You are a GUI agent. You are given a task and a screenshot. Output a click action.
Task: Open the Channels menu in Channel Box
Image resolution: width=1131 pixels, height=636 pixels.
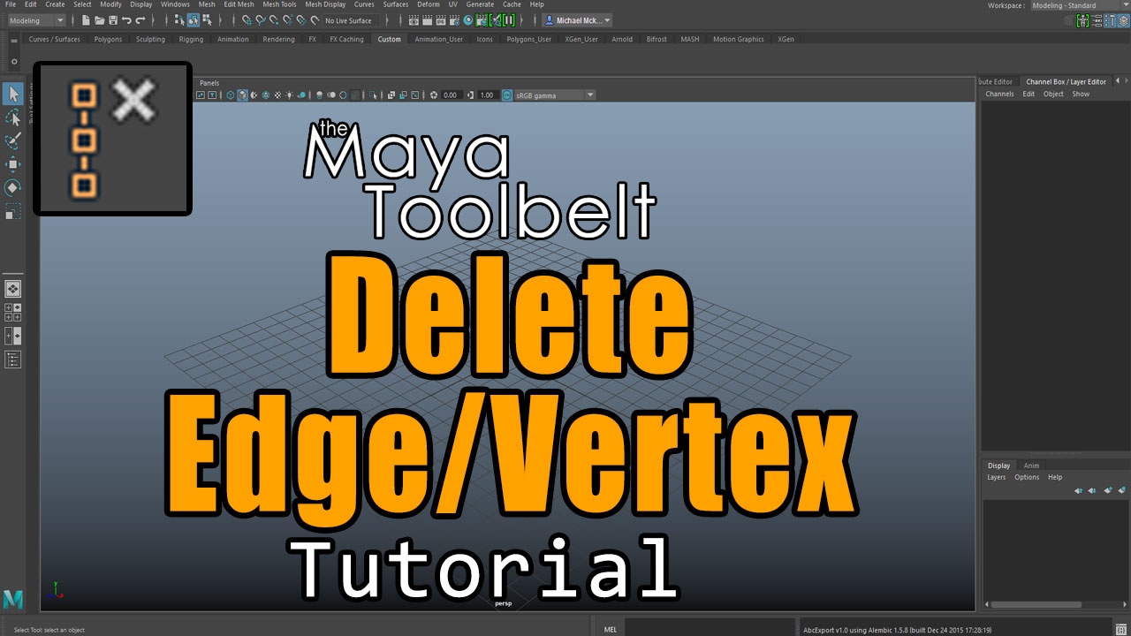(999, 94)
